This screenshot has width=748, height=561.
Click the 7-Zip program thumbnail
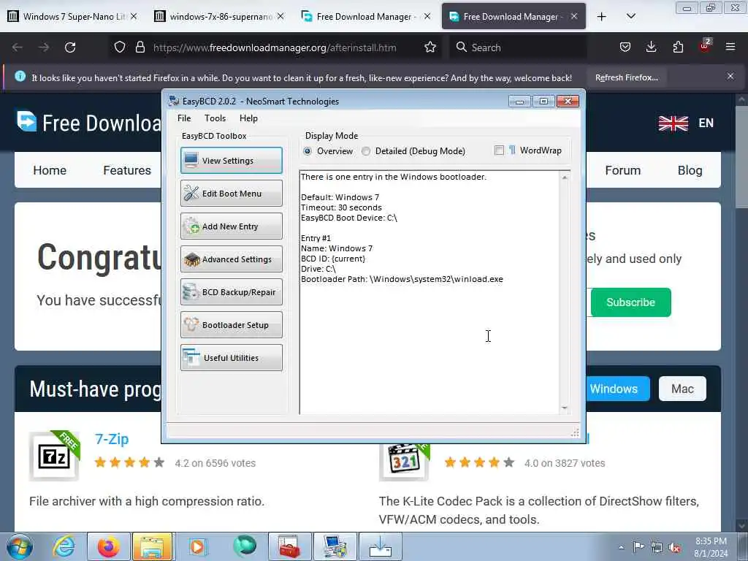pyautogui.click(x=54, y=457)
